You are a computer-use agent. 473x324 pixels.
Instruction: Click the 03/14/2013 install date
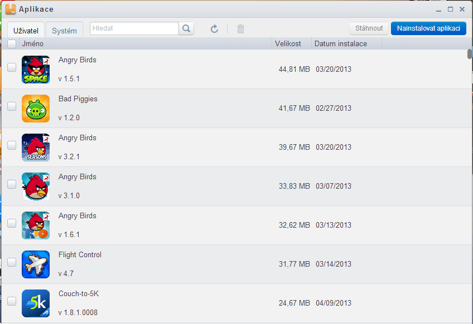coord(334,264)
